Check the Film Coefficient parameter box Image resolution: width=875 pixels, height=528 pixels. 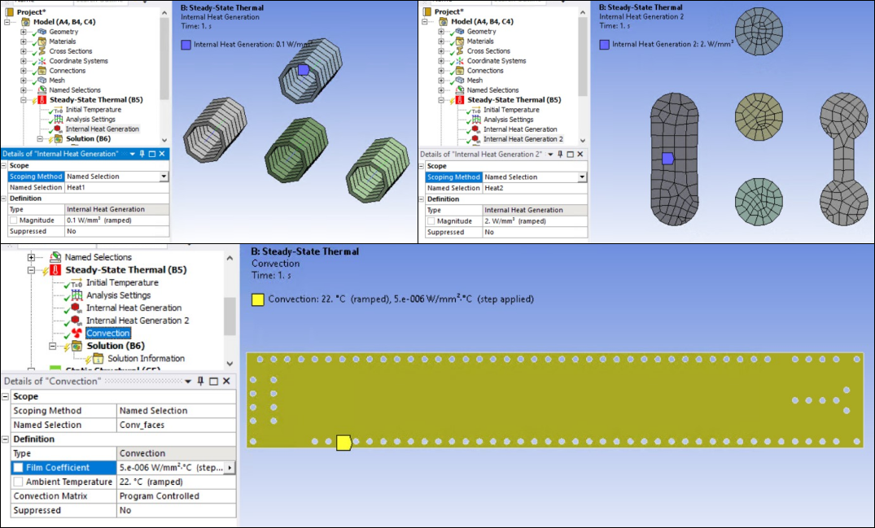[x=16, y=466]
